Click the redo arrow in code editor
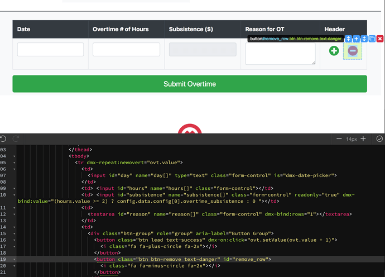 (x=16, y=139)
